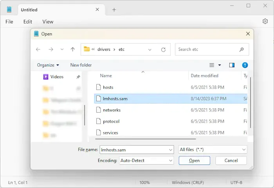Refresh the etc folder listing
The width and height of the screenshot is (274, 188).
pyautogui.click(x=163, y=50)
